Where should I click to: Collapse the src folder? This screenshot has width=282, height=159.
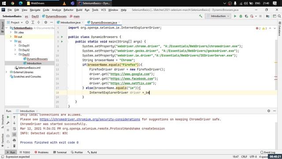(x=11, y=41)
